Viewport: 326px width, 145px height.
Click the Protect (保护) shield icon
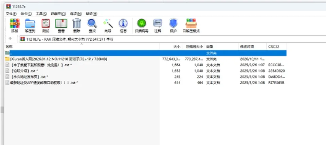pyautogui.click(x=173, y=23)
